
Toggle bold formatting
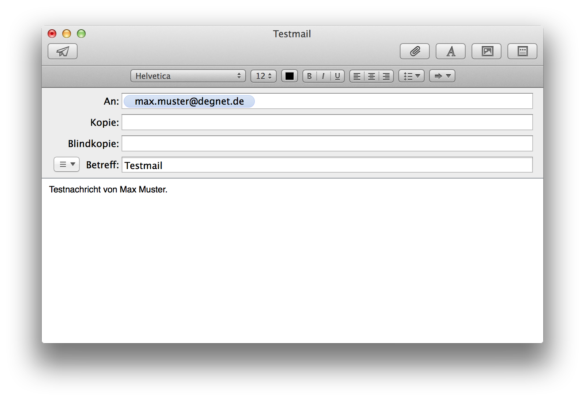(x=310, y=76)
